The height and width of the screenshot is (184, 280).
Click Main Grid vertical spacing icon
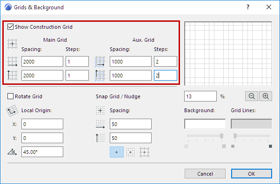click(x=12, y=75)
